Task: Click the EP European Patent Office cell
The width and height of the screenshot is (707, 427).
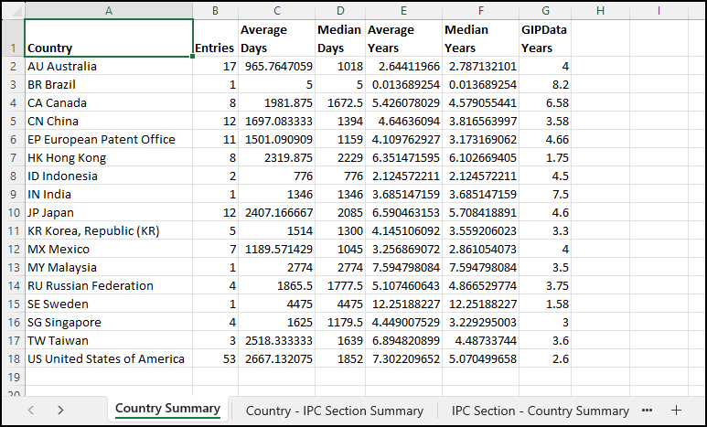Action: pyautogui.click(x=109, y=139)
